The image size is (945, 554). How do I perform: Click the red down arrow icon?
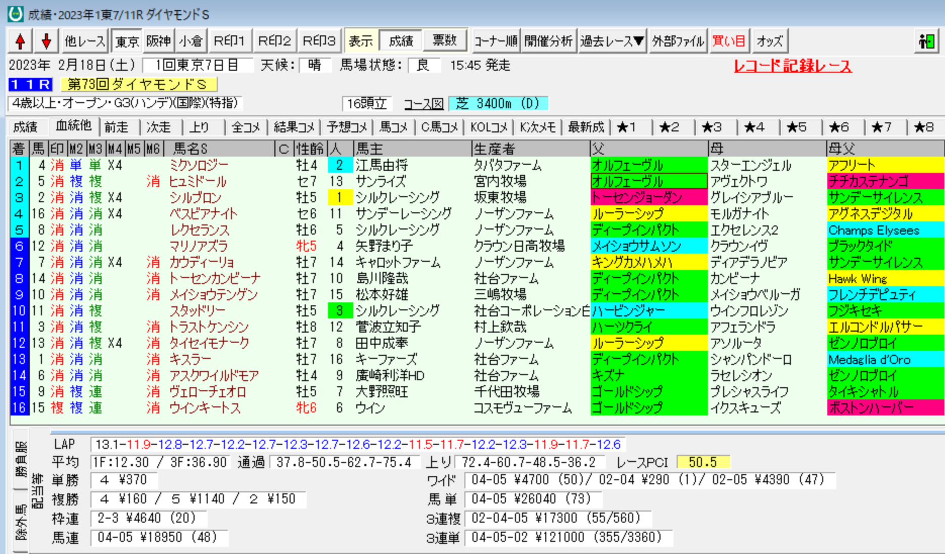click(46, 41)
